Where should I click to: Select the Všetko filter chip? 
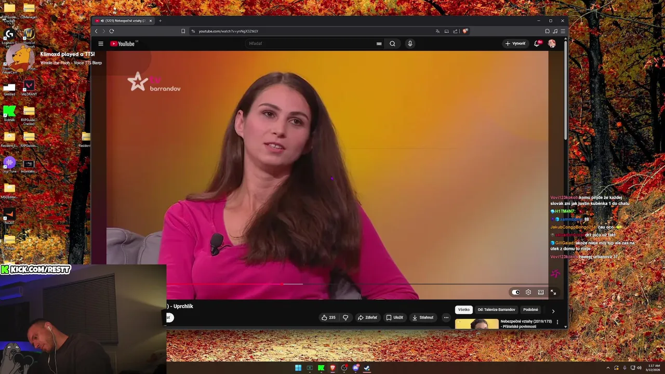(x=464, y=310)
